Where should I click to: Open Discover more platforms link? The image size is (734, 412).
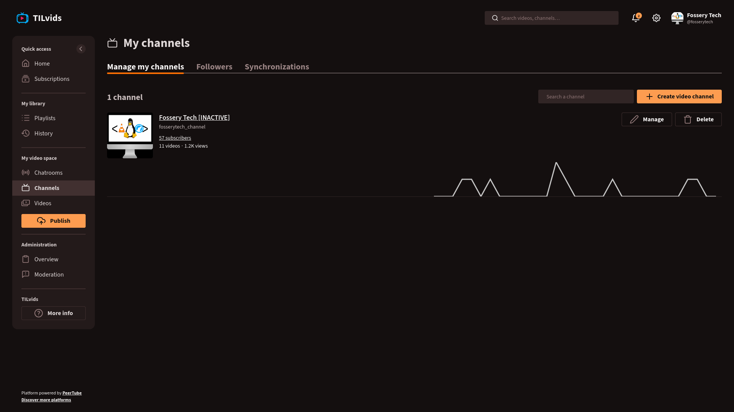(x=46, y=400)
